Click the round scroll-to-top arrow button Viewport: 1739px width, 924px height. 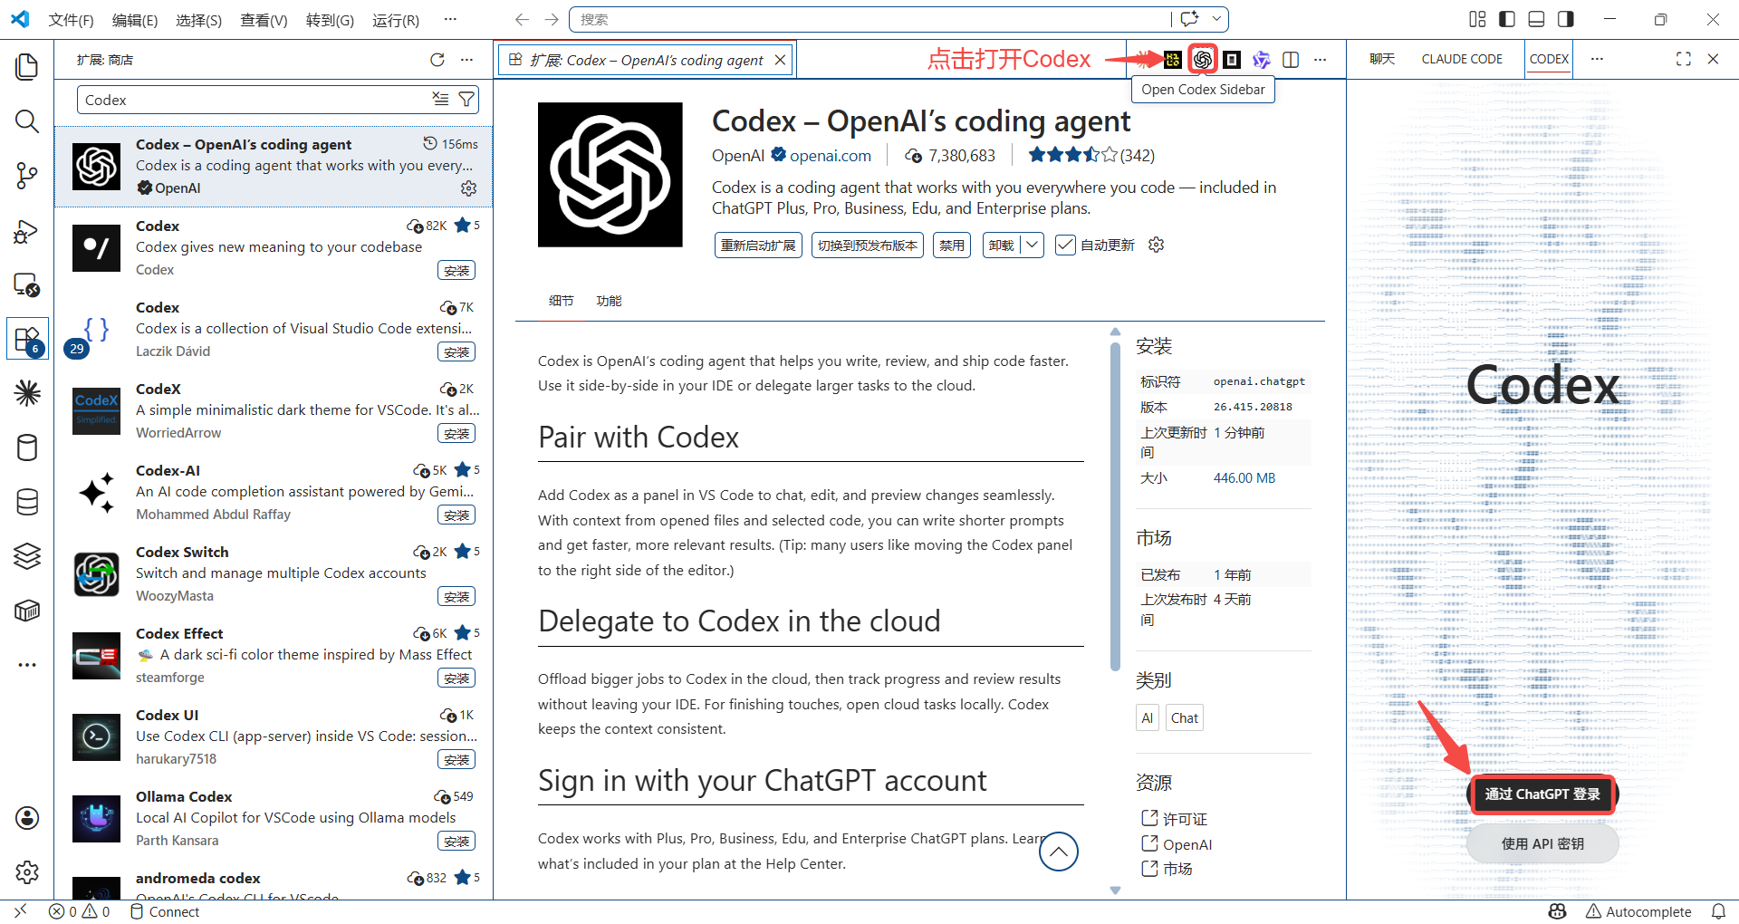pyautogui.click(x=1059, y=852)
